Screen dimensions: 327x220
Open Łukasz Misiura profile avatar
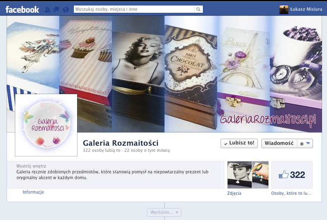[x=284, y=9]
